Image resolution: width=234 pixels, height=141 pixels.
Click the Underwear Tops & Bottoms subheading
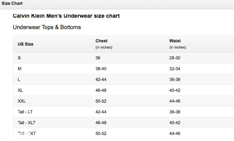pyautogui.click(x=47, y=27)
